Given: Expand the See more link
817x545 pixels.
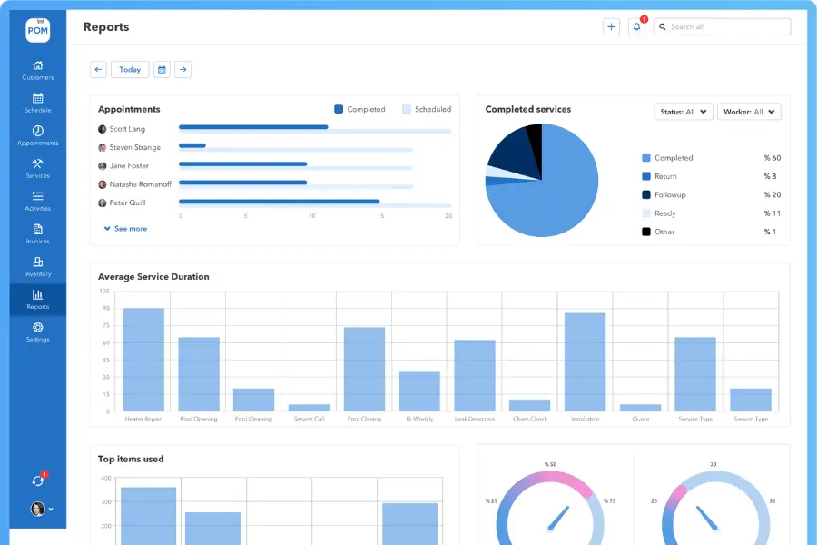Looking at the screenshot, I should click(125, 228).
